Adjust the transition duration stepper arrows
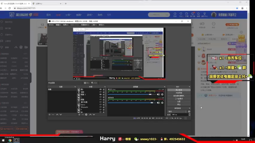The height and width of the screenshot is (143, 255). coord(189,115)
